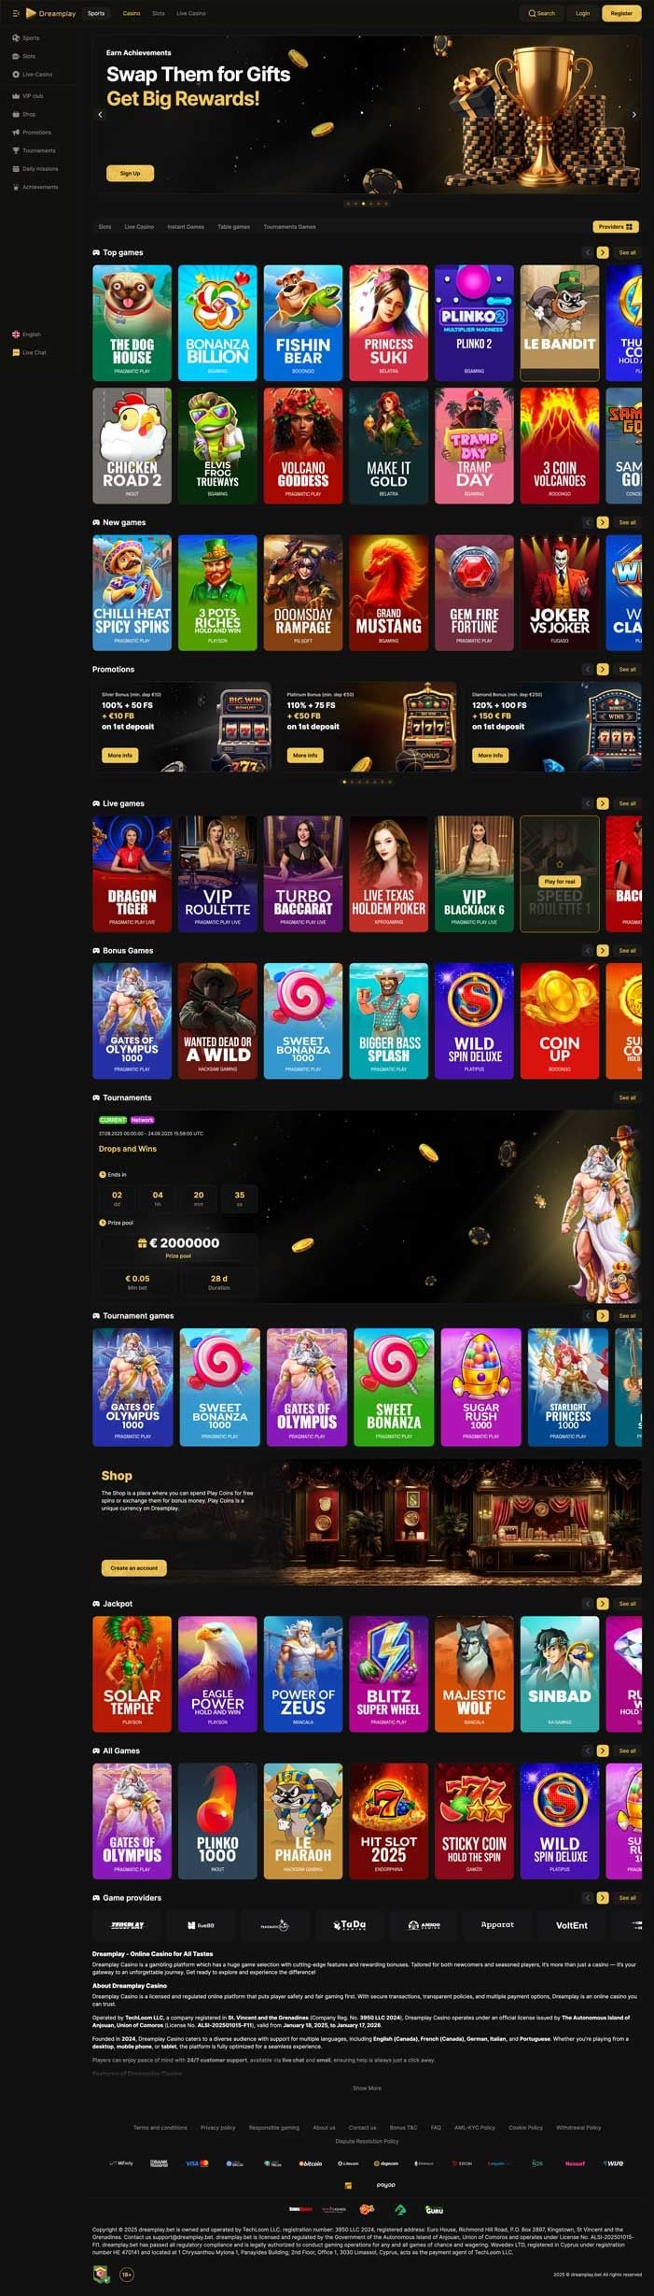Click the Register button
The height and width of the screenshot is (2296, 654).
pos(621,13)
